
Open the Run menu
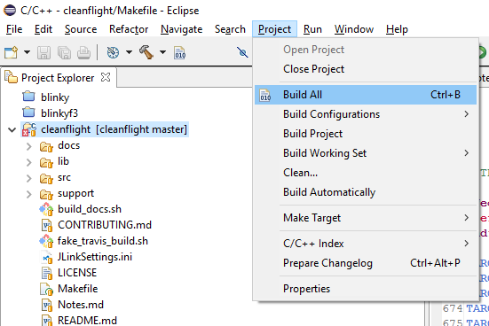pos(312,29)
